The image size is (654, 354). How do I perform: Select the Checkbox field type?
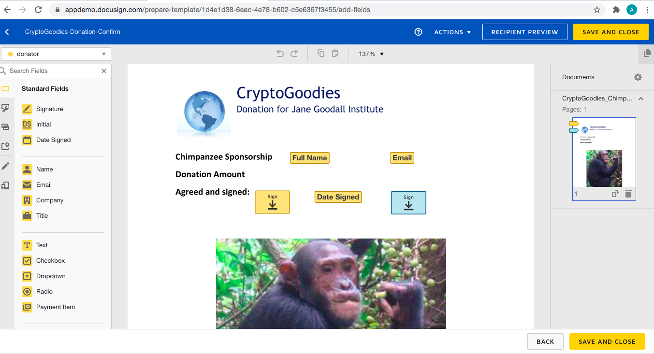click(44, 261)
